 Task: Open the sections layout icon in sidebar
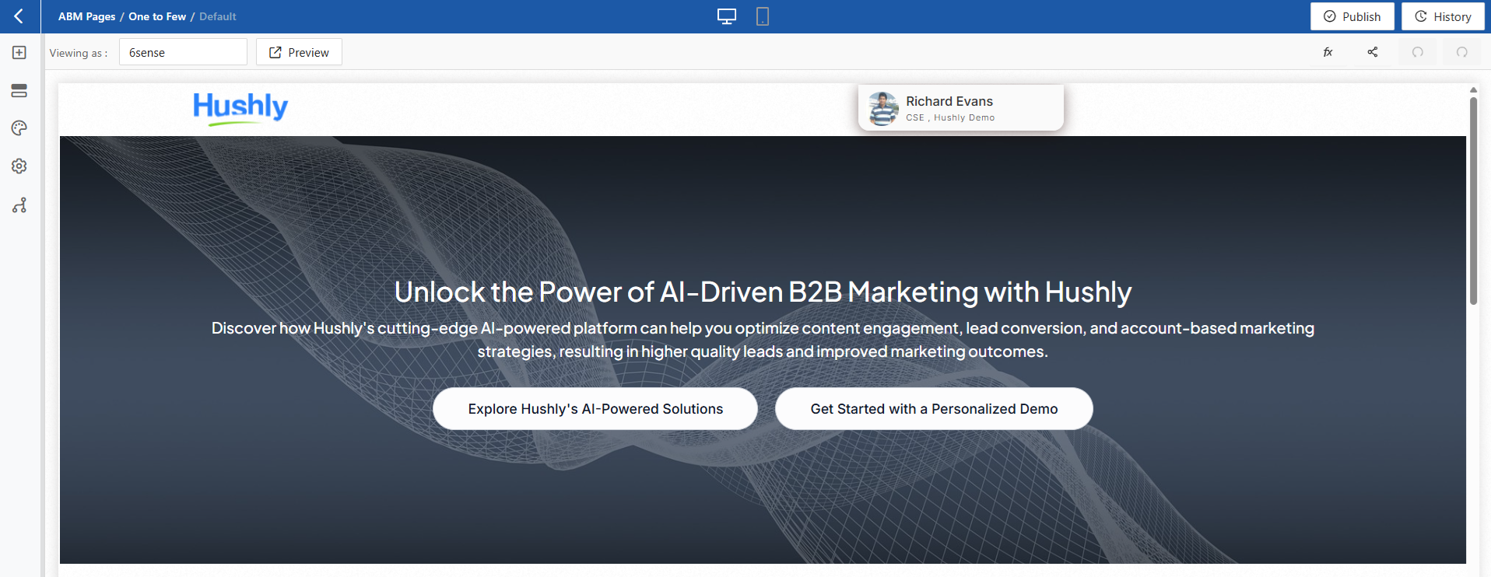pos(19,90)
